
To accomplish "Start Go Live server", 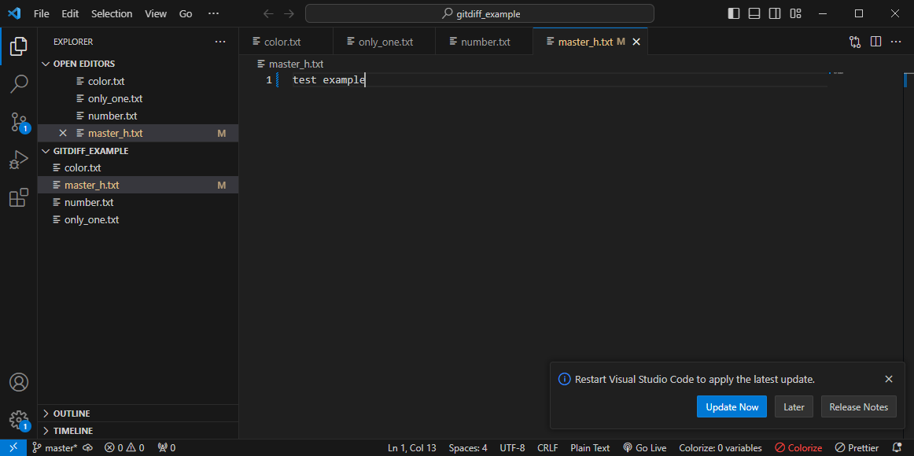I will pyautogui.click(x=645, y=448).
